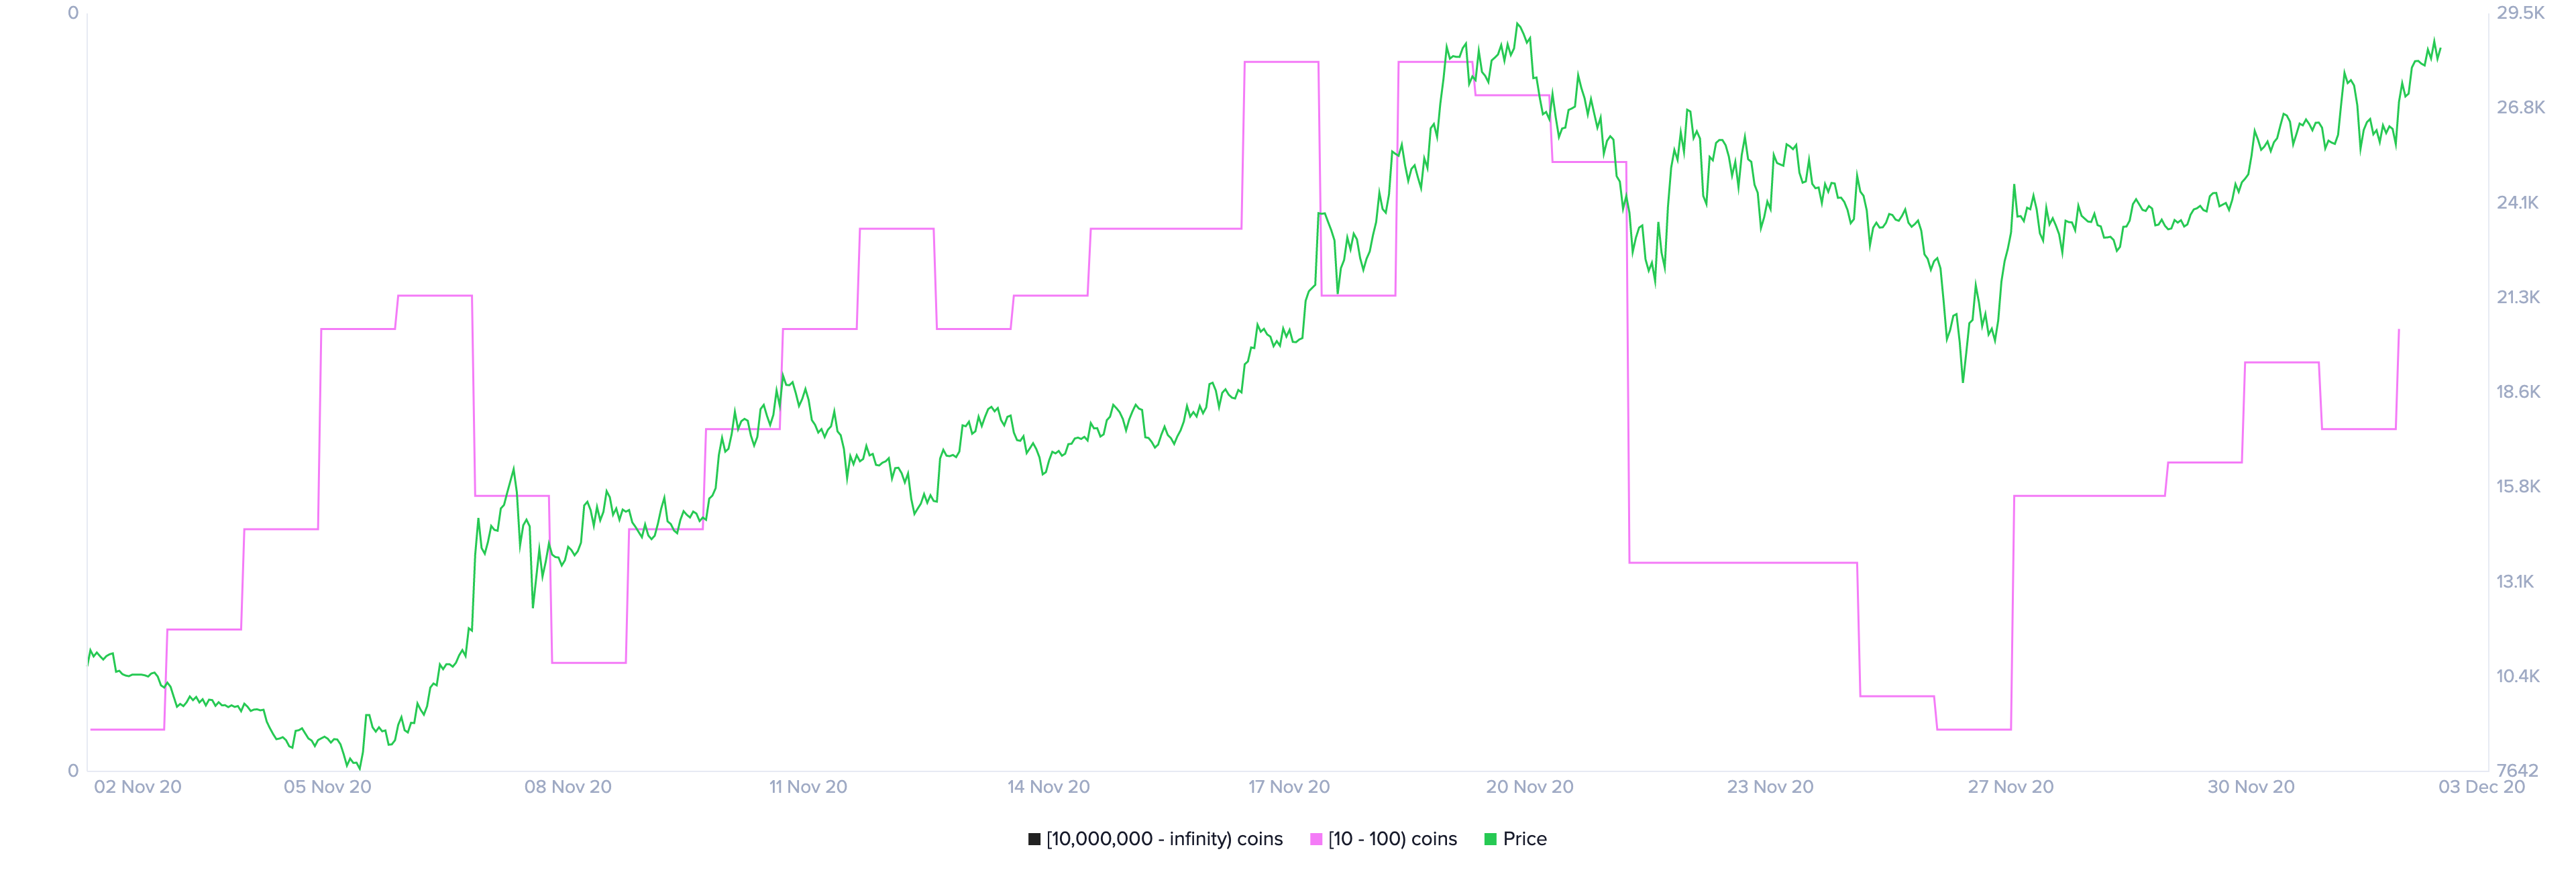Click the 18.6K price axis label
The width and height of the screenshot is (2576, 872).
2518,392
